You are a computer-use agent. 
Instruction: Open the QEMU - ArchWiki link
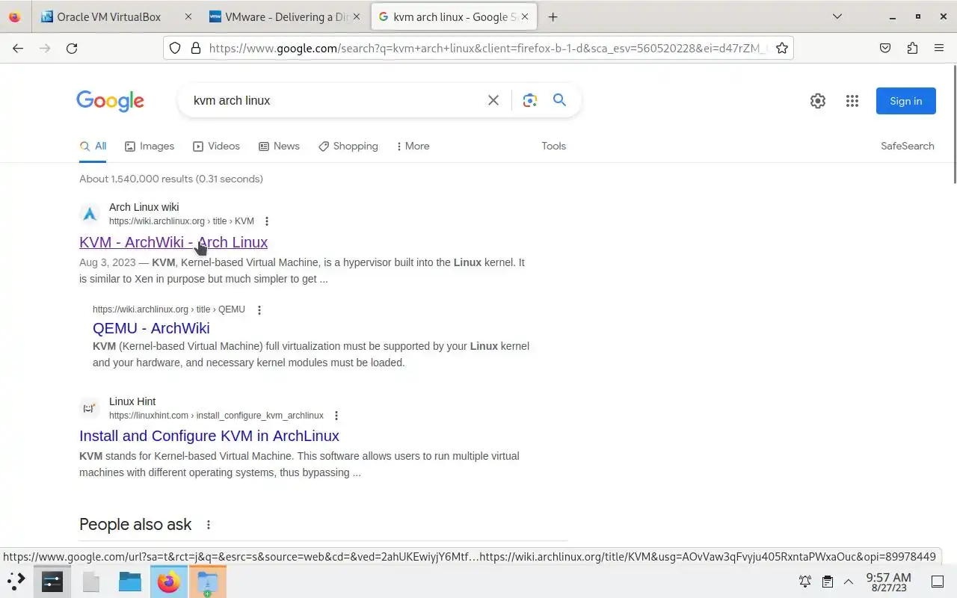click(x=151, y=328)
